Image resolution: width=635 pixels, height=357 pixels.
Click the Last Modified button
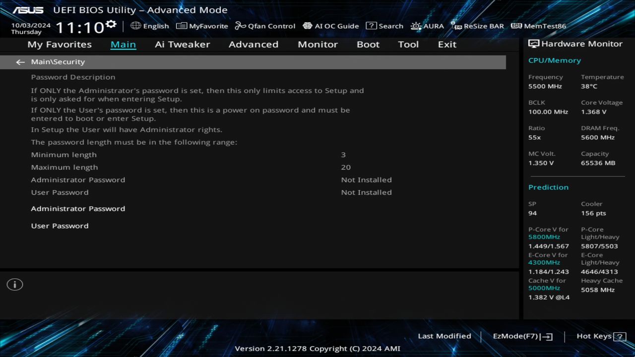444,336
